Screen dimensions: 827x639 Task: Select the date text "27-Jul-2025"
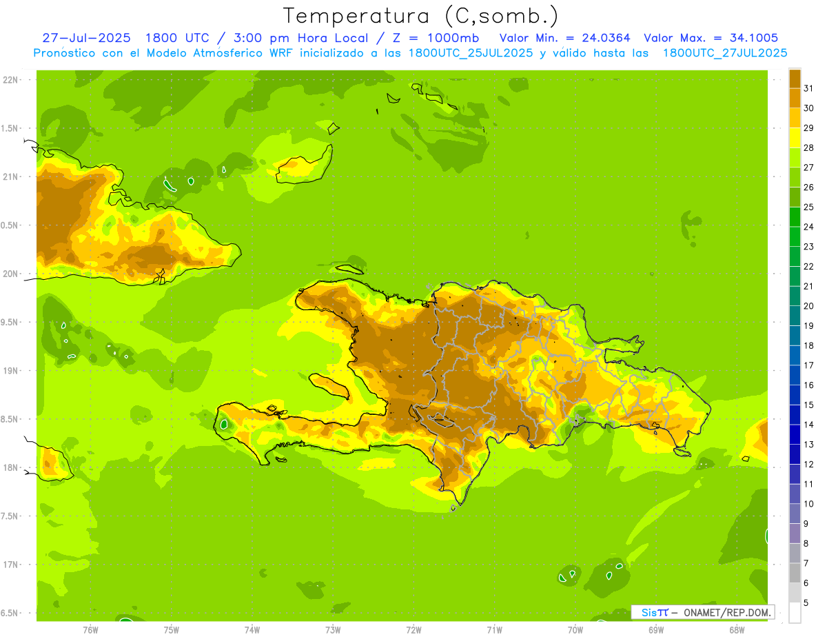pos(86,38)
